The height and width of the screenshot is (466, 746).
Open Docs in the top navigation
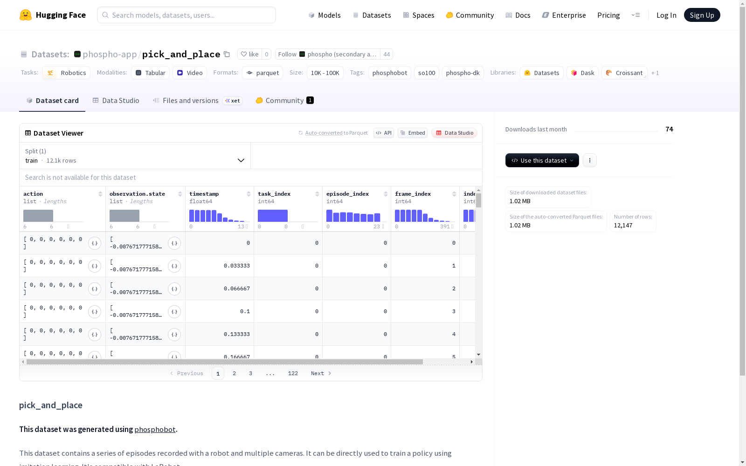click(518, 15)
